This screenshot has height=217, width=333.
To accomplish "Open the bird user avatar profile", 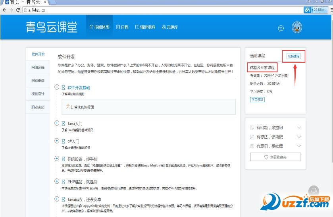I will coord(297,27).
